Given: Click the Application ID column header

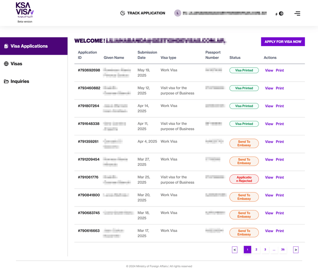Looking at the screenshot, I should pyautogui.click(x=87, y=55).
